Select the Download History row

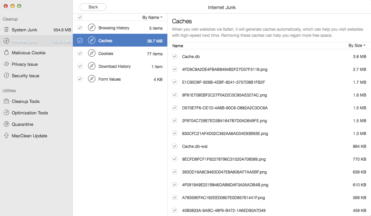pyautogui.click(x=120, y=66)
